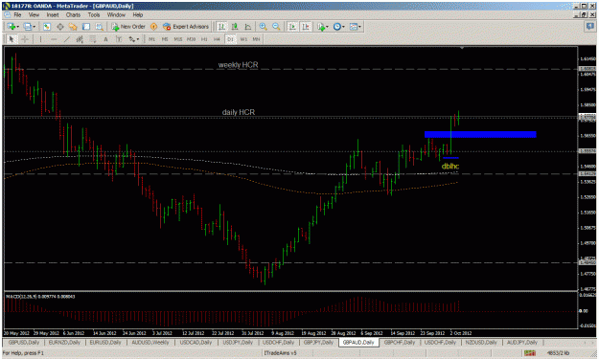The height and width of the screenshot is (359, 599).
Task: Switch to GBPJPY,Daily chart tab
Action: pyautogui.click(x=318, y=342)
